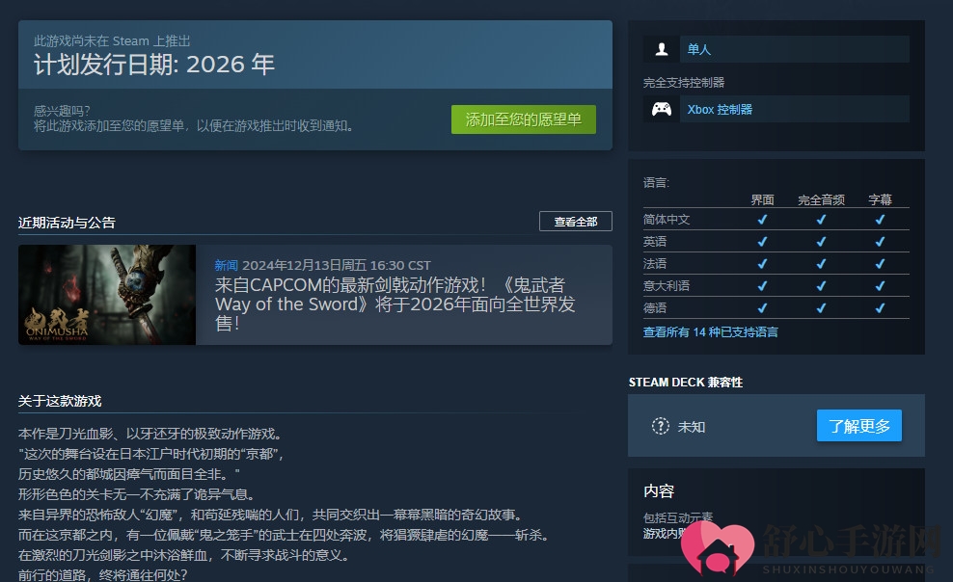Click 法语 interface checkmark

pyautogui.click(x=762, y=264)
